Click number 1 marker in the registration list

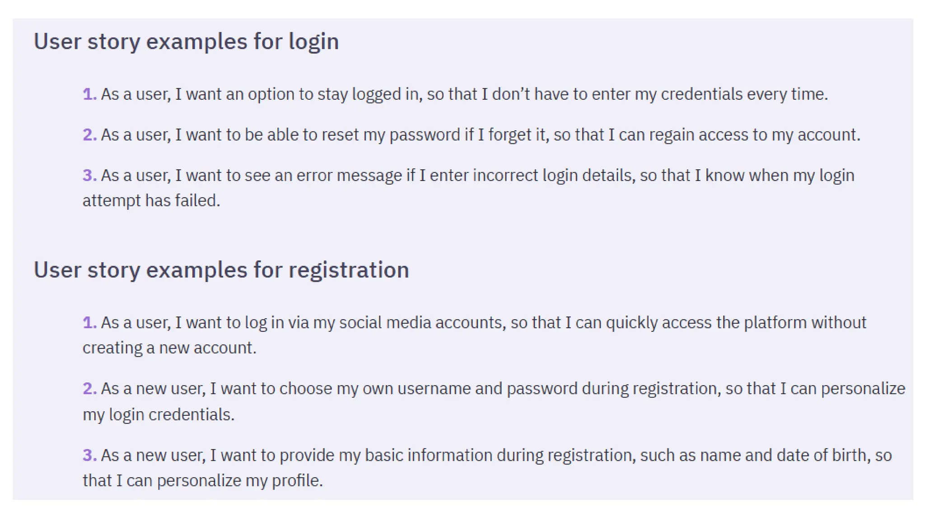pos(89,323)
